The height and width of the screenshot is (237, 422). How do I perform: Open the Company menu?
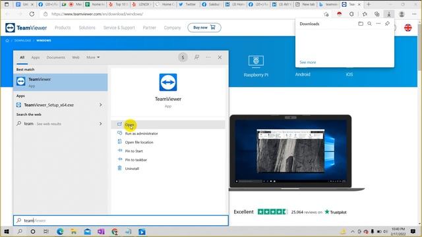coord(172,28)
